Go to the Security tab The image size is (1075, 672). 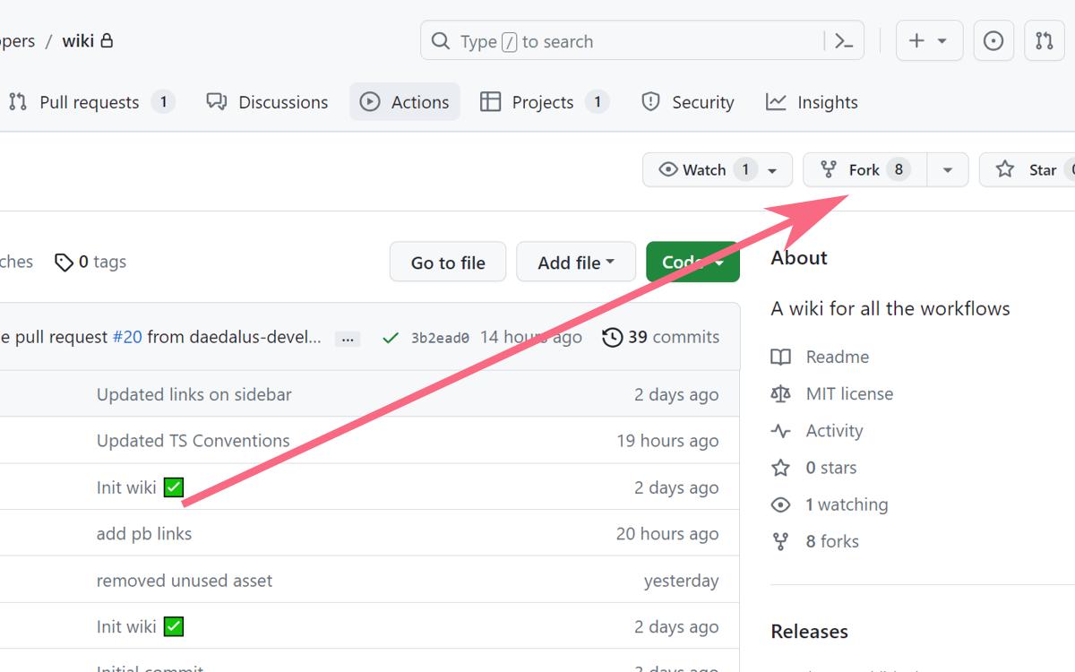click(688, 102)
